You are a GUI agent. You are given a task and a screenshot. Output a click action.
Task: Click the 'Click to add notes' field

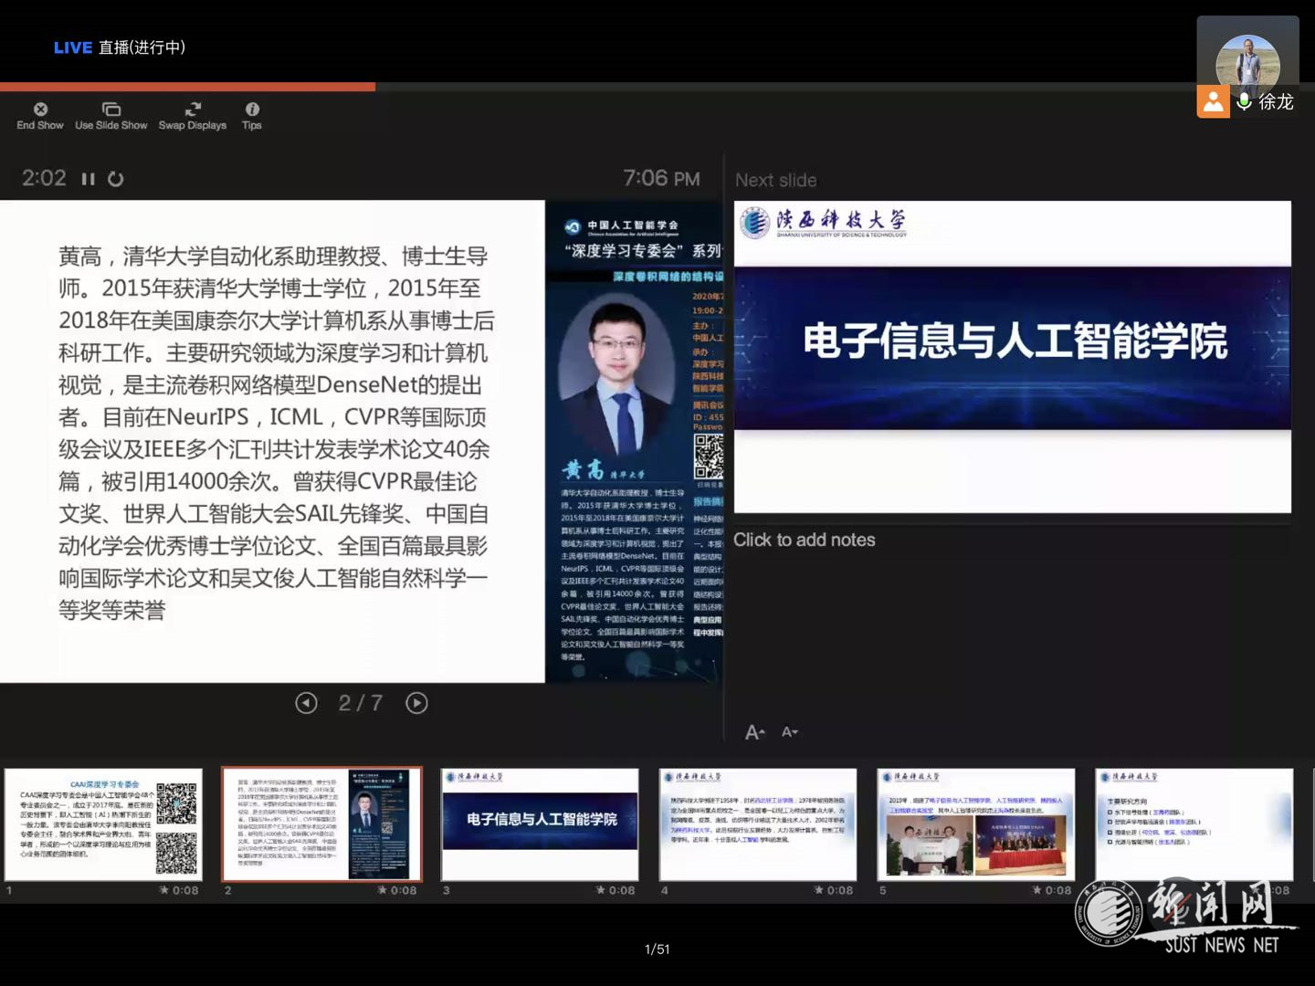coord(805,540)
